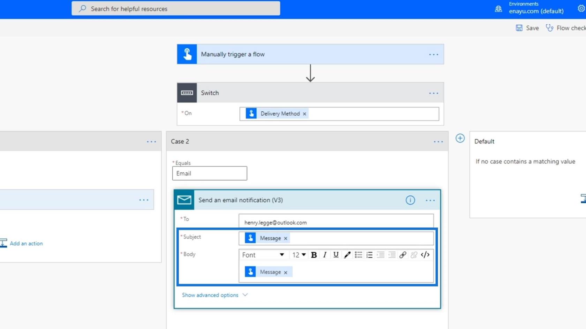Image resolution: width=586 pixels, height=329 pixels.
Task: Expand Show advanced options
Action: click(x=215, y=295)
